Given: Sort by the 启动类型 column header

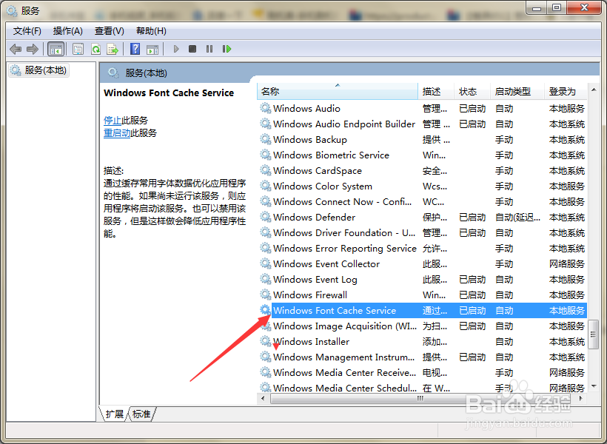Looking at the screenshot, I should [x=517, y=91].
